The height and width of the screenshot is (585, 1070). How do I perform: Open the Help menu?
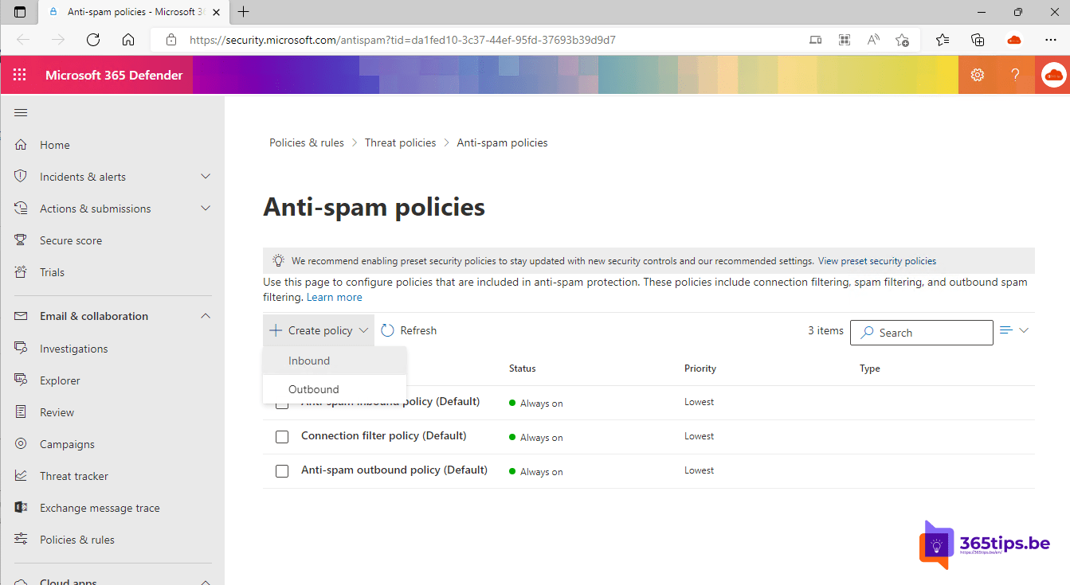(x=1014, y=74)
